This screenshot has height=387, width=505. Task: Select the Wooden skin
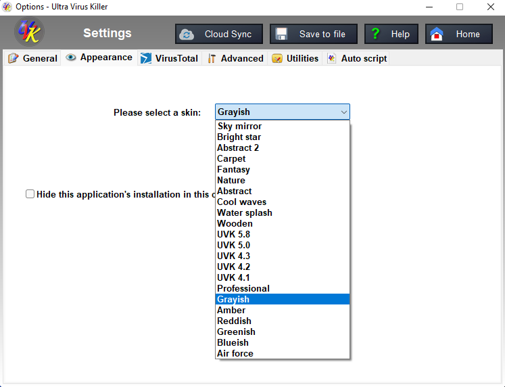coord(283,224)
